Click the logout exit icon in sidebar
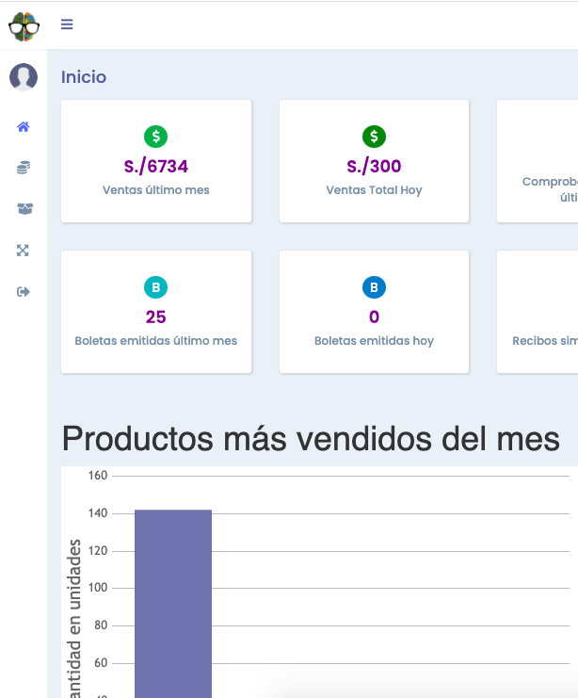578x698 pixels. click(24, 292)
